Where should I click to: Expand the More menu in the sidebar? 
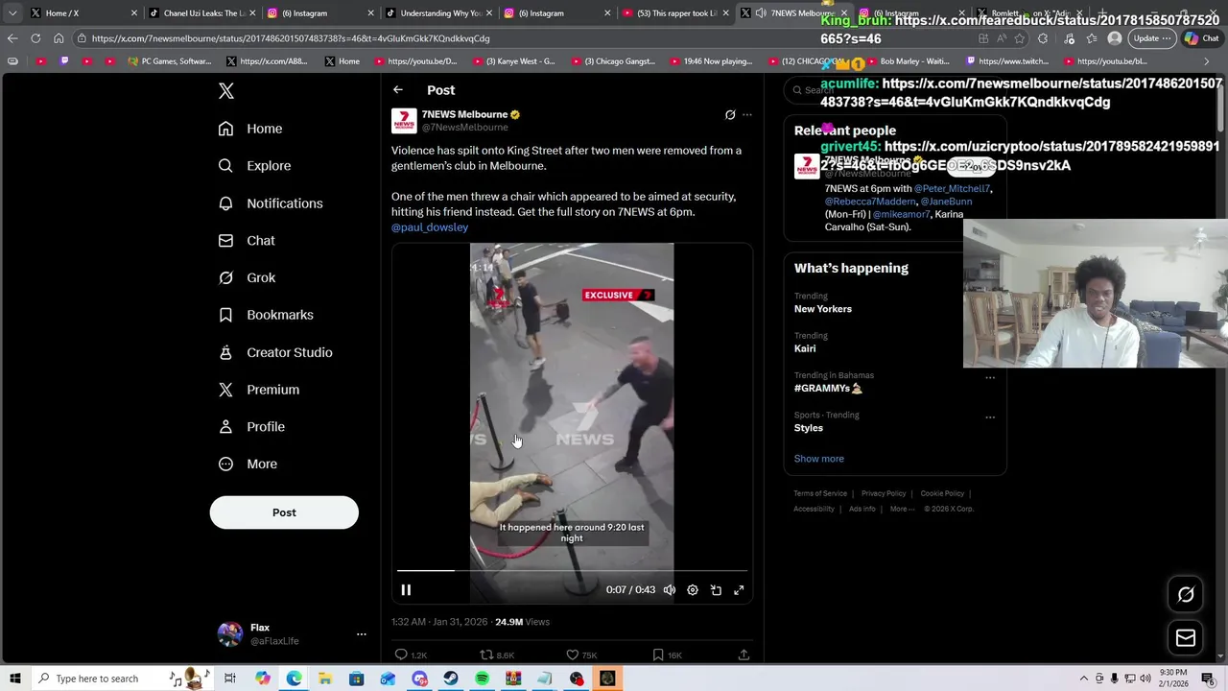tap(248, 465)
